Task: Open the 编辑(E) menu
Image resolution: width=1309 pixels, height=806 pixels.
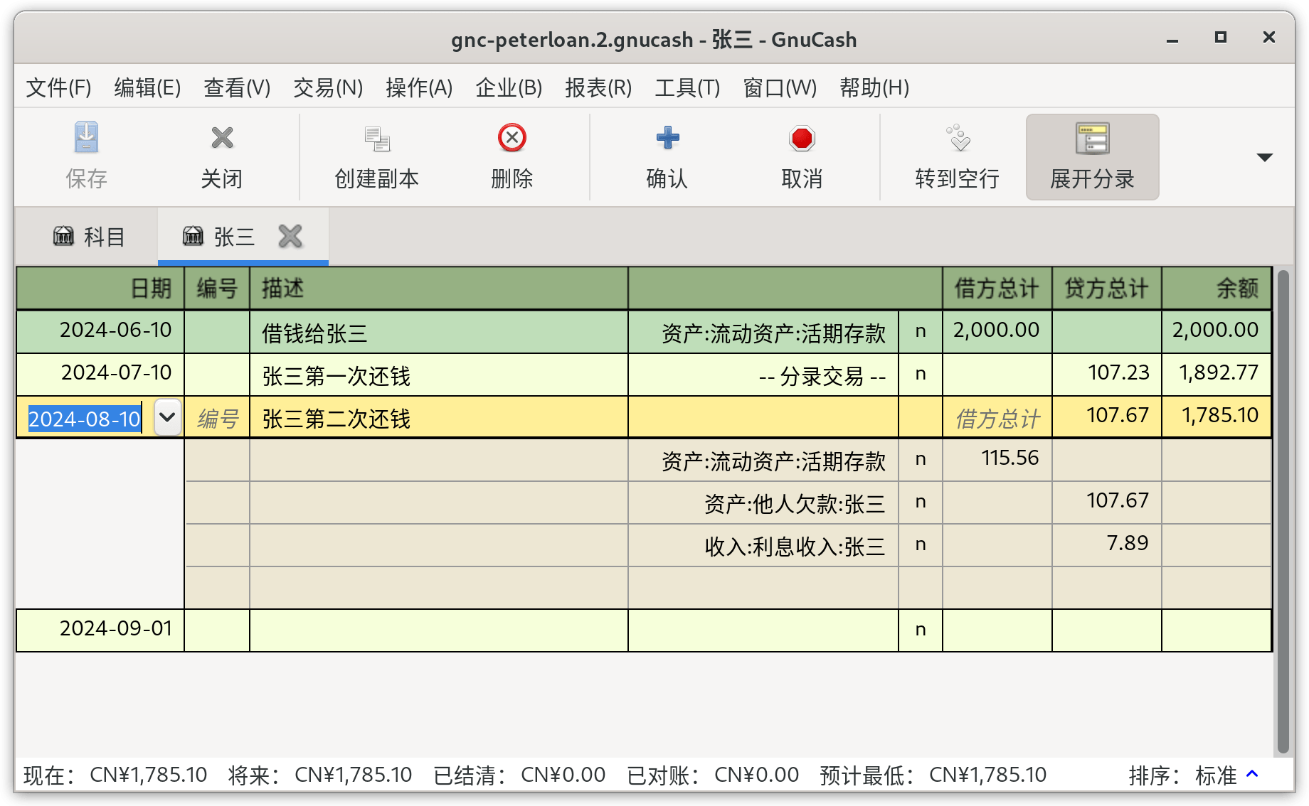Action: pos(147,87)
